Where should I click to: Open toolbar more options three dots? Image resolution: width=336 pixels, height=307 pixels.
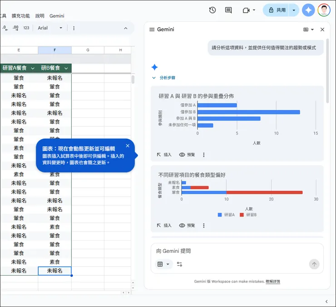point(74,28)
